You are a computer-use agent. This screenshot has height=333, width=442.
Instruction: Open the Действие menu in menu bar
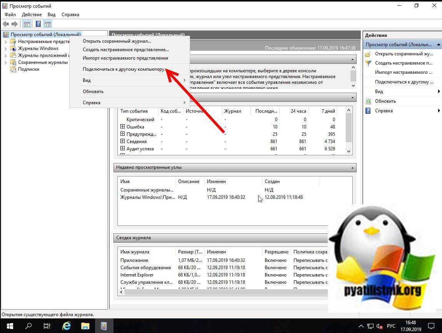coord(32,15)
